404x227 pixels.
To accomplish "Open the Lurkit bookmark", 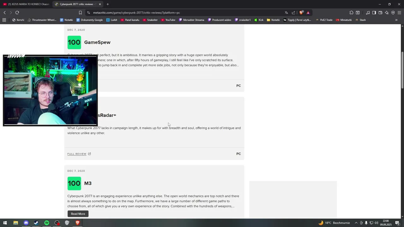I will pyautogui.click(x=112, y=20).
